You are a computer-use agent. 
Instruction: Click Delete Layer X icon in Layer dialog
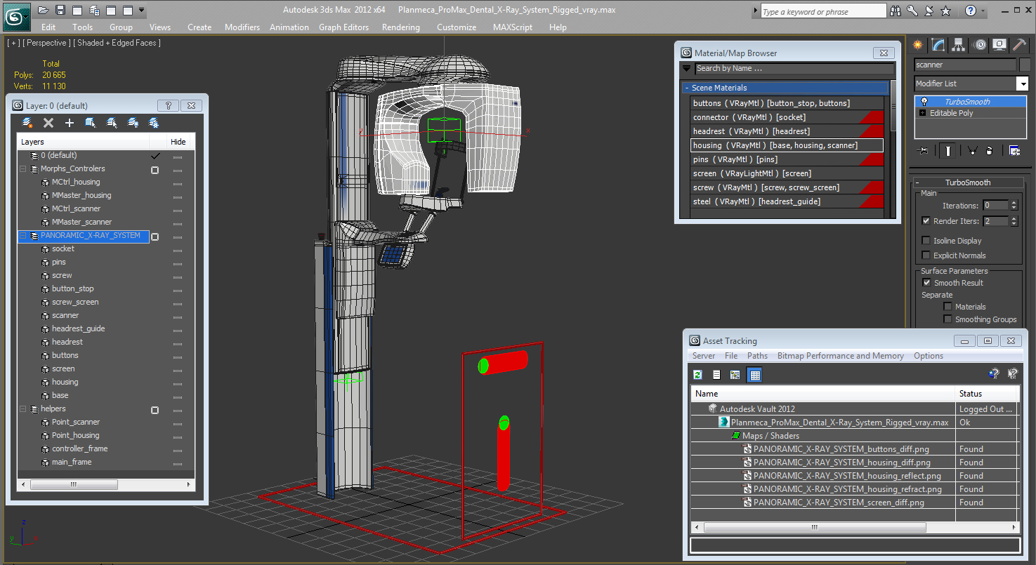click(48, 123)
